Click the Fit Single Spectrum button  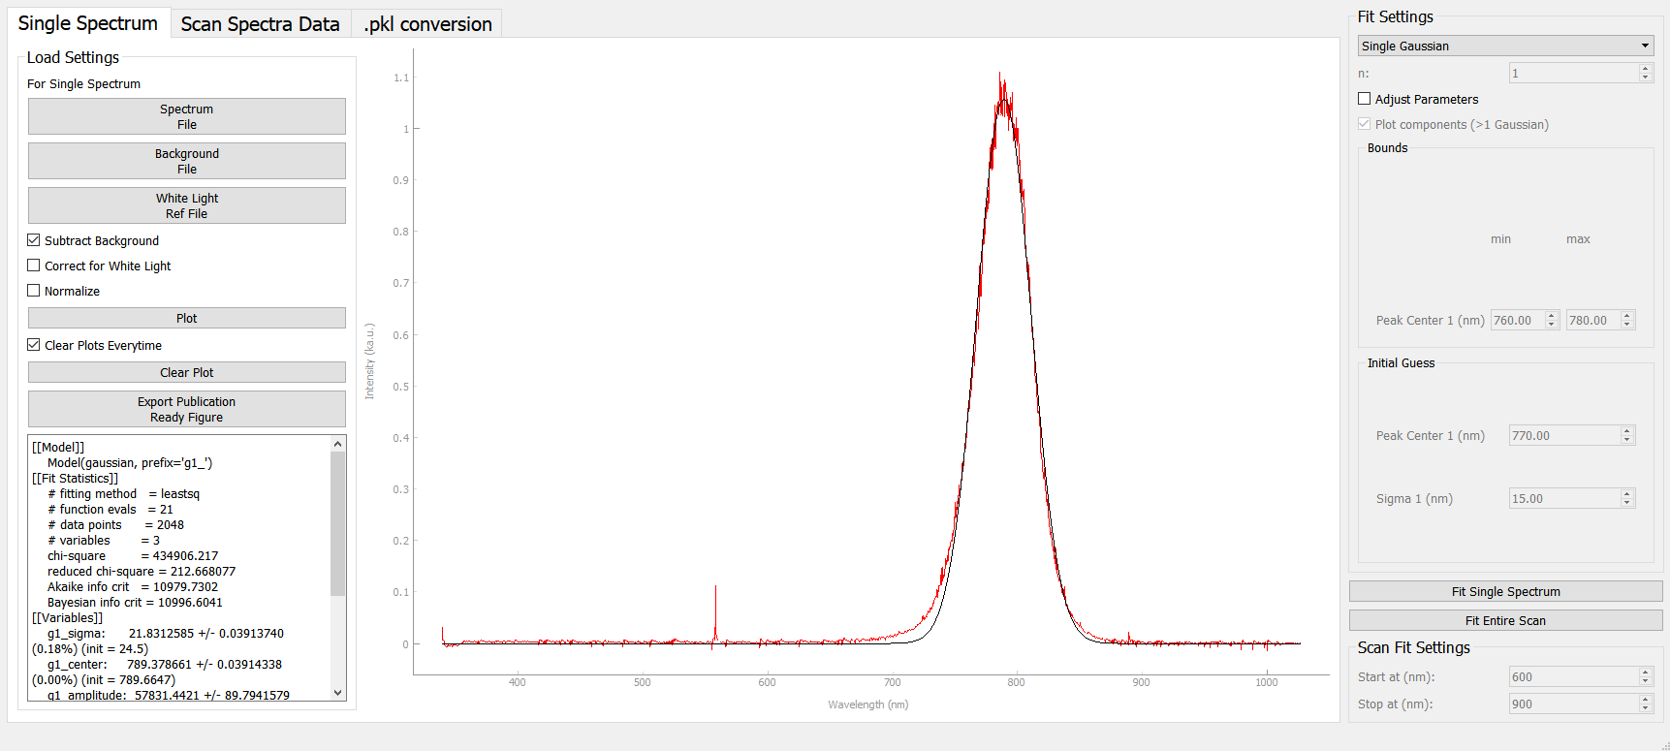click(x=1505, y=591)
